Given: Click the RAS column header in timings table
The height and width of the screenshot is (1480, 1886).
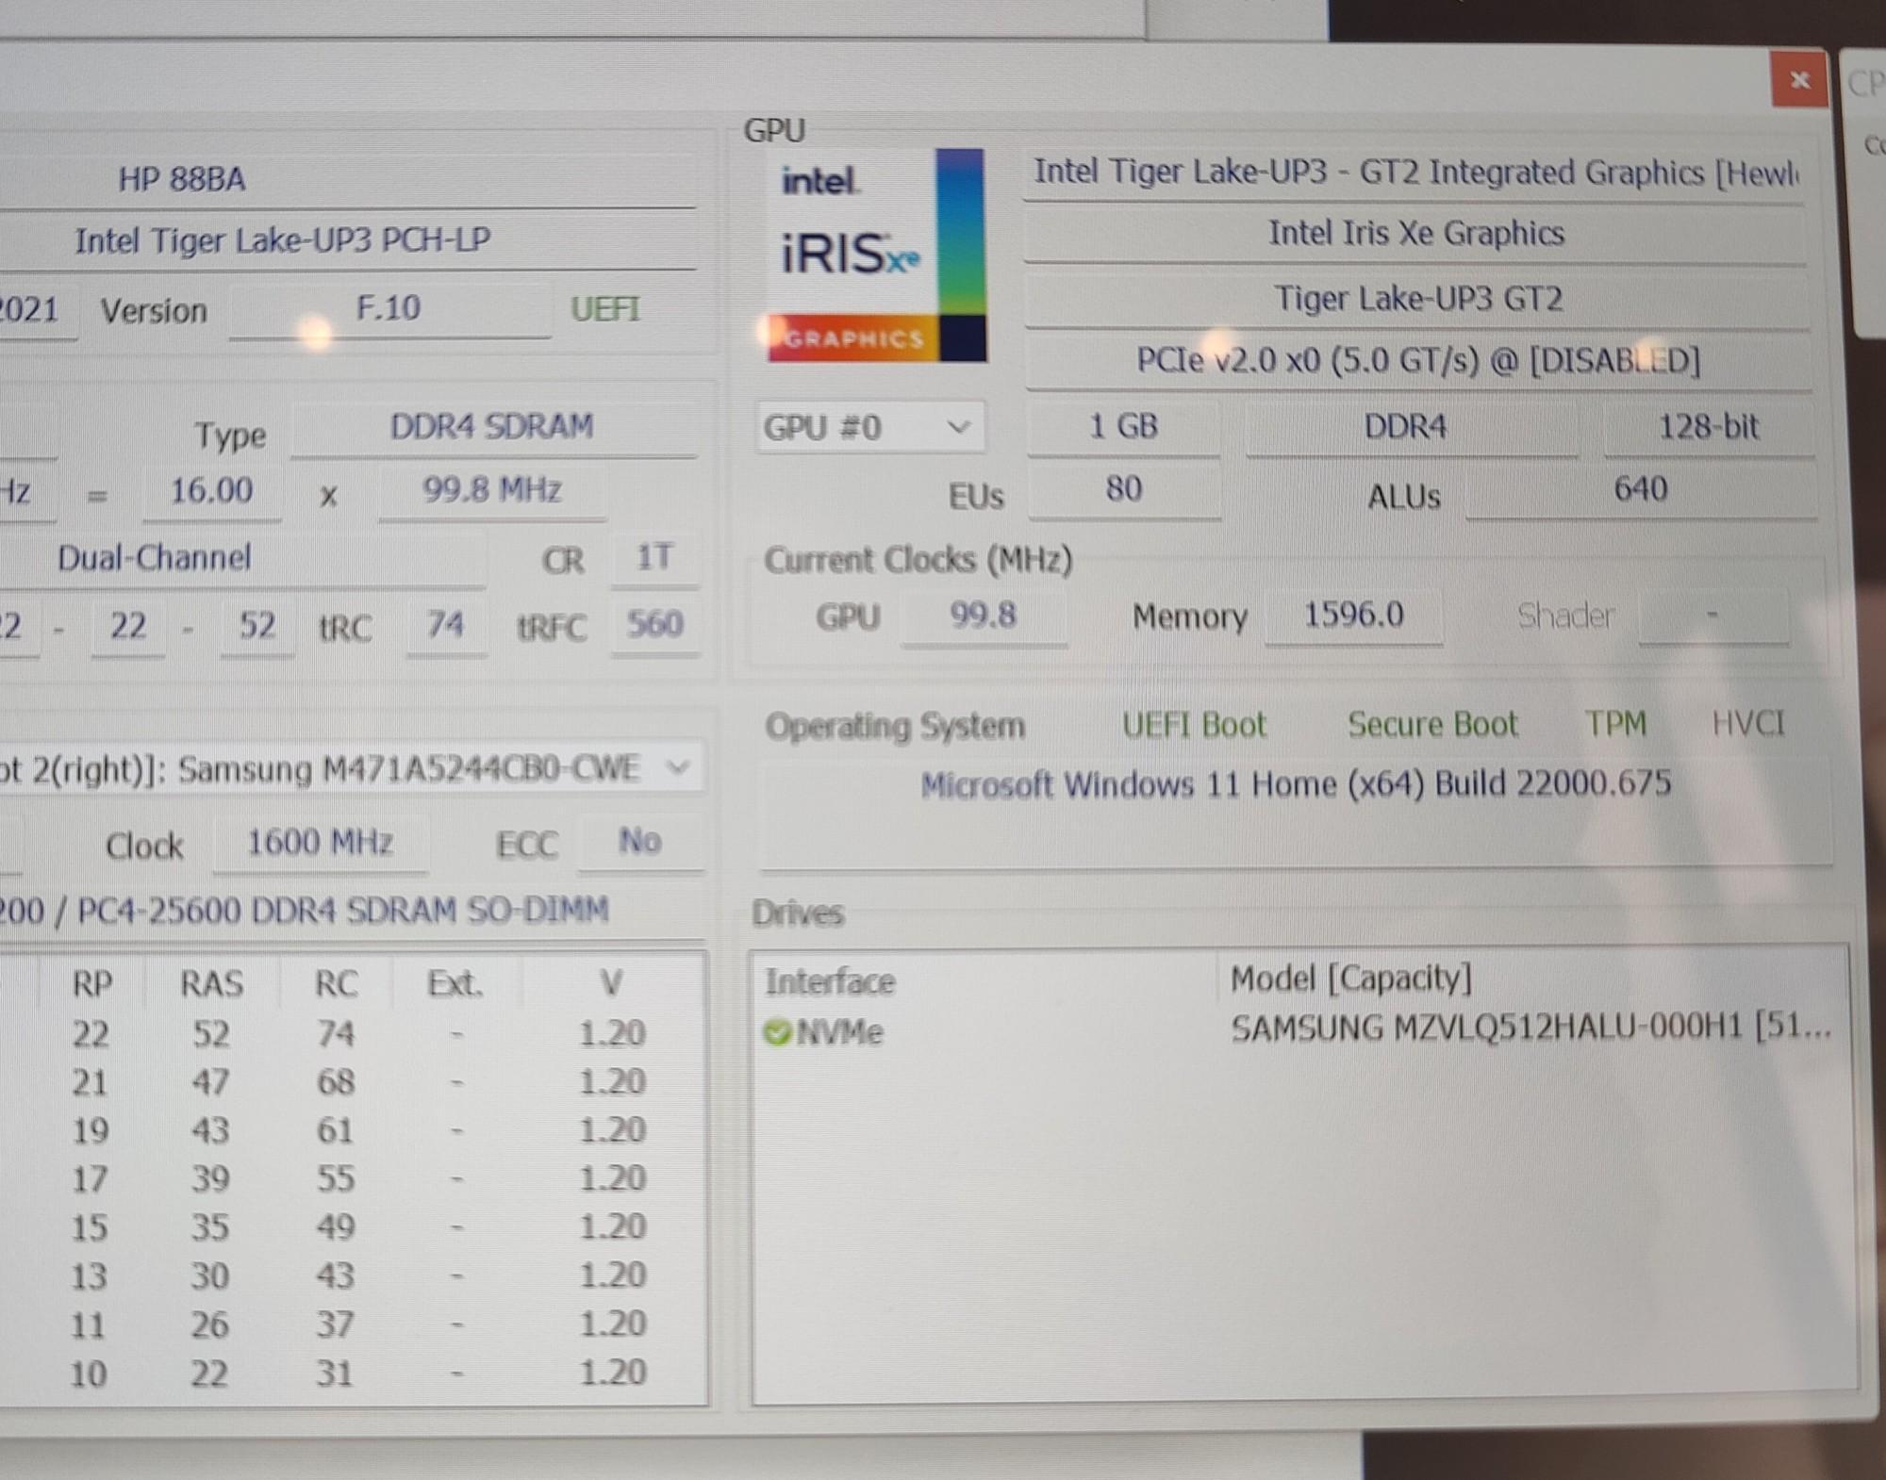Looking at the screenshot, I should 211,985.
